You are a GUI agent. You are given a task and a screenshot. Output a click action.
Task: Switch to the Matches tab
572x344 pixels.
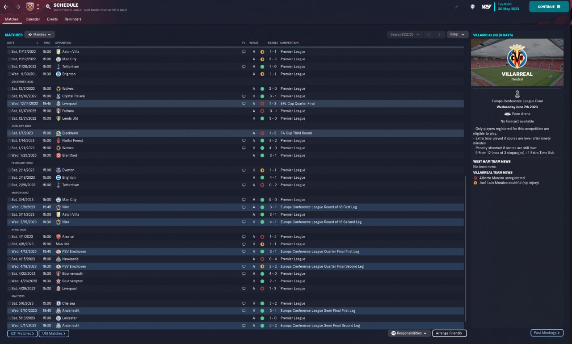click(12, 19)
